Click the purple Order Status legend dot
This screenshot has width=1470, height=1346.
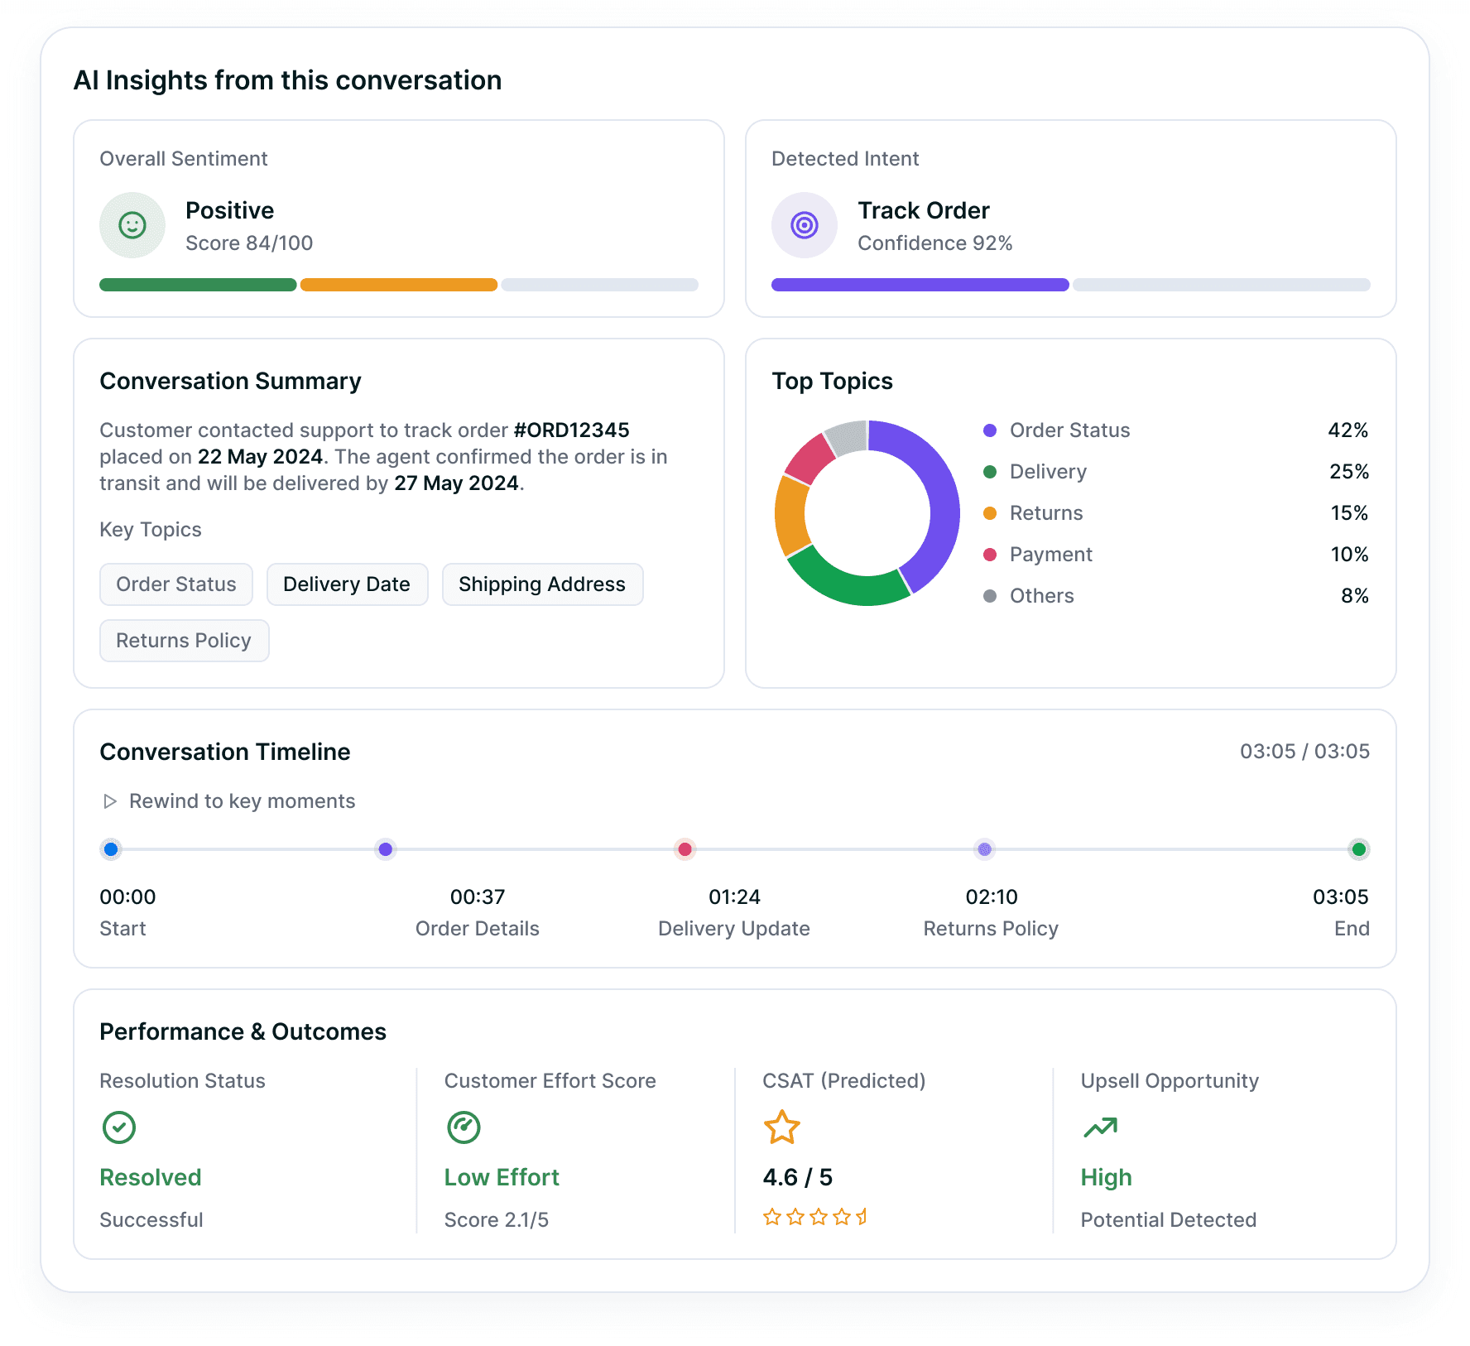pos(990,430)
